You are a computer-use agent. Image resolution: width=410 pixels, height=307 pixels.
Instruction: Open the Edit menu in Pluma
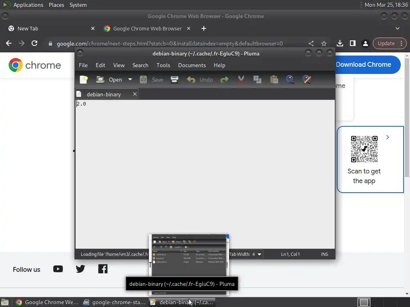tap(100, 65)
